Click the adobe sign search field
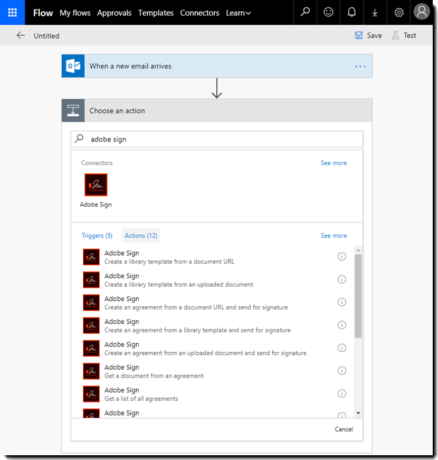The image size is (438, 460). pyautogui.click(x=217, y=139)
